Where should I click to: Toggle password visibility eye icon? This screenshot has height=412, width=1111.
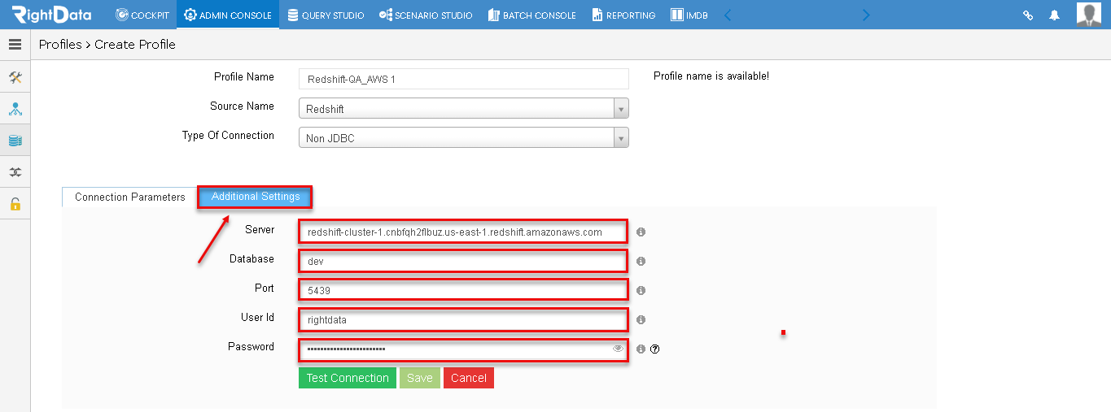619,349
